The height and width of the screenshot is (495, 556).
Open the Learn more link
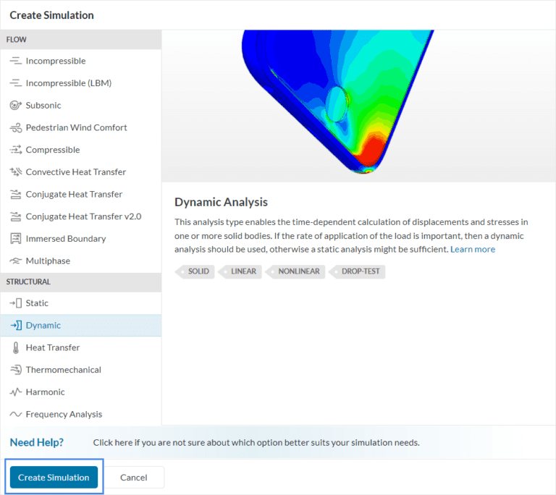coord(473,250)
